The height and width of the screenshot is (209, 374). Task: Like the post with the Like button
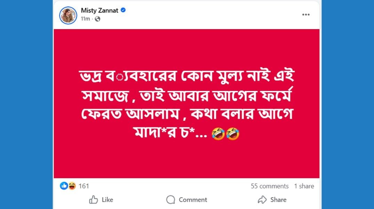tap(101, 200)
